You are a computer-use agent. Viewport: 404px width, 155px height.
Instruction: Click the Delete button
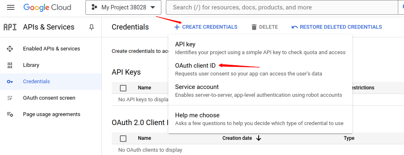[x=264, y=27]
